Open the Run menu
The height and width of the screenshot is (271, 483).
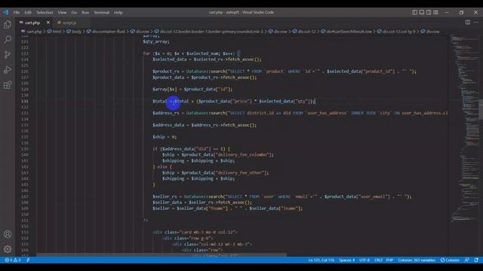[85, 12]
